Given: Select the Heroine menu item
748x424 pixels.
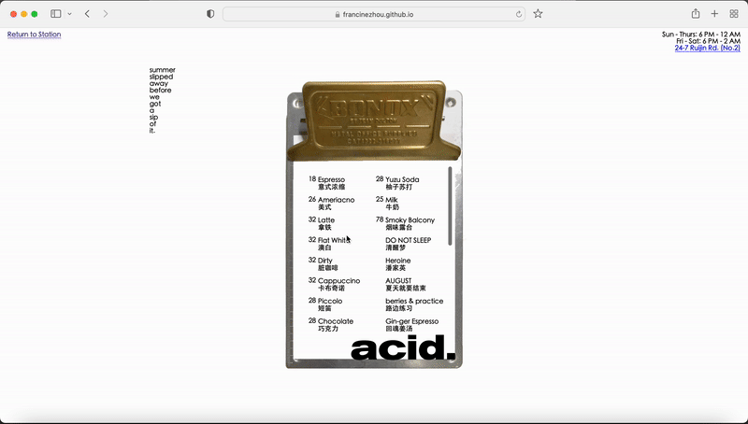Looking at the screenshot, I should (398, 264).
